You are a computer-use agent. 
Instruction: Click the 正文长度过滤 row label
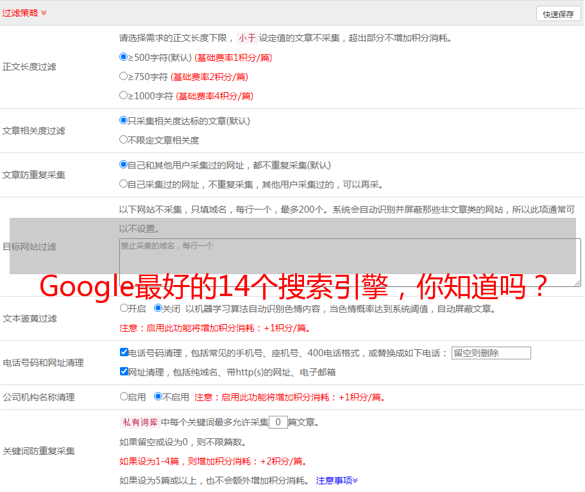(x=29, y=67)
